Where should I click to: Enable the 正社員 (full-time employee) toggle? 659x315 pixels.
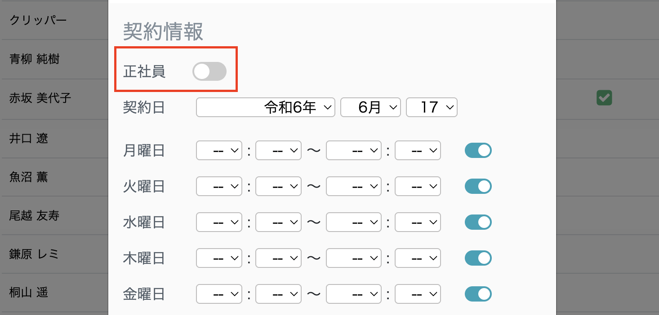click(x=209, y=71)
